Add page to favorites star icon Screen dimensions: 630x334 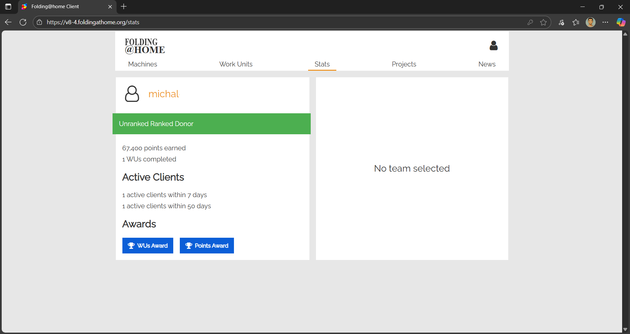(x=543, y=22)
